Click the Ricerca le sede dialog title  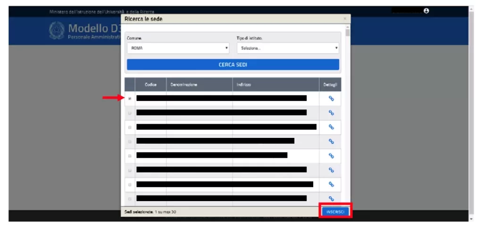143,19
